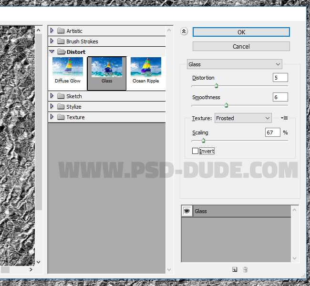Click the new effect layer icon
The height and width of the screenshot is (286, 310).
pos(235,269)
